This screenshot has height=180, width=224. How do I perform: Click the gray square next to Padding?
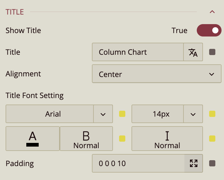click(x=212, y=163)
